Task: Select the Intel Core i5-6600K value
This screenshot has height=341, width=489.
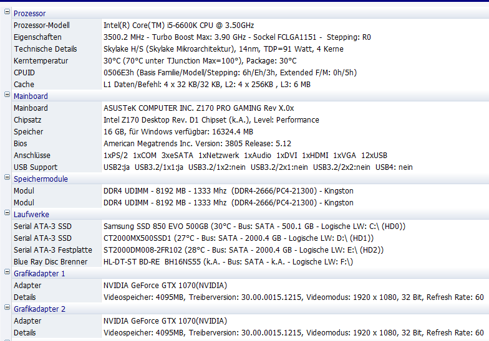Action: [x=178, y=25]
